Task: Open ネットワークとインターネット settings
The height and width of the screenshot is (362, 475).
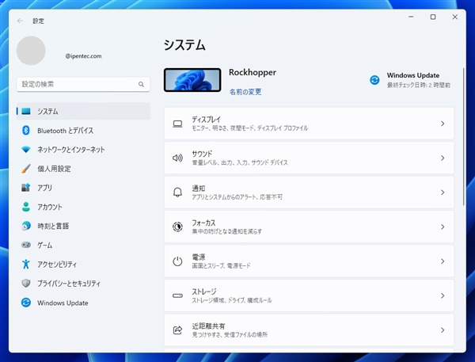Action: point(83,150)
